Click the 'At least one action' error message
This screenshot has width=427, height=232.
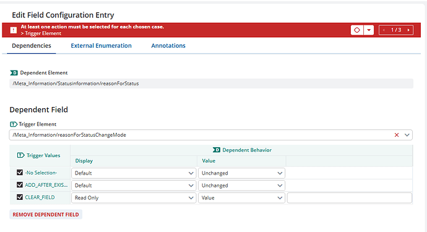[92, 27]
